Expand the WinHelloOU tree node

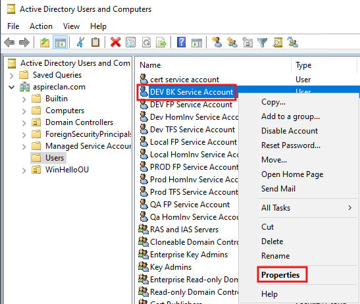[x=24, y=170]
